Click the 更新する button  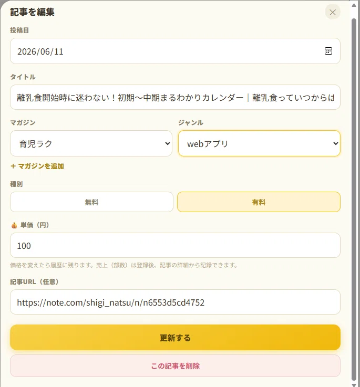pyautogui.click(x=175, y=338)
